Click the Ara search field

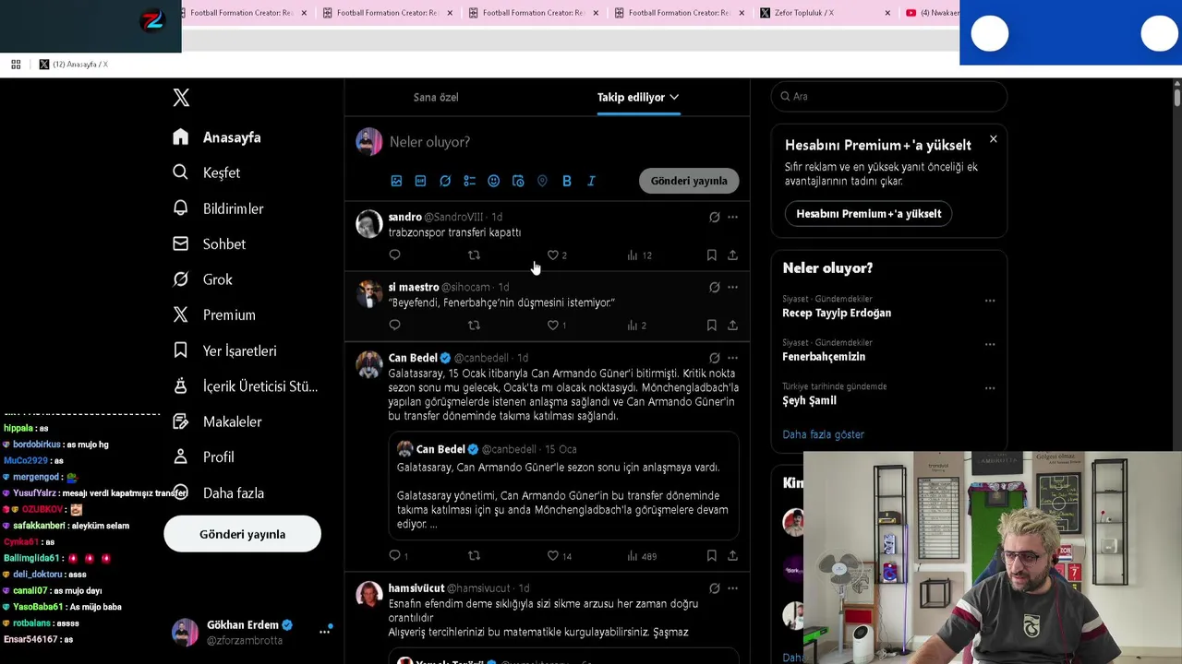(888, 96)
